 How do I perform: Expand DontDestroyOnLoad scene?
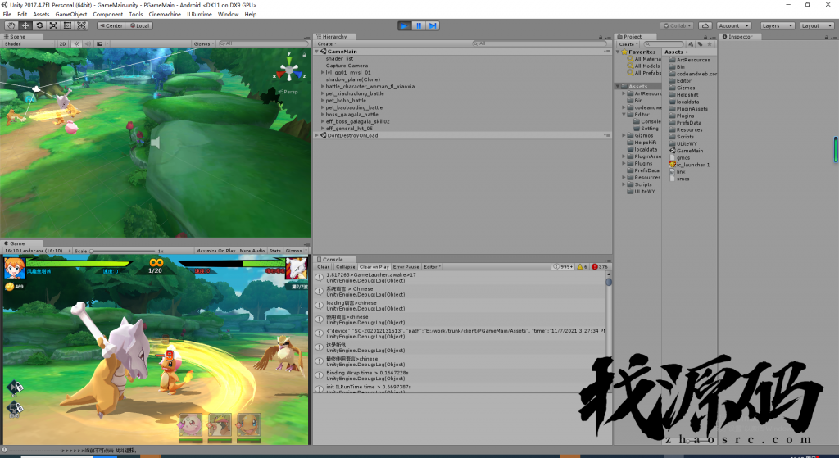(317, 135)
